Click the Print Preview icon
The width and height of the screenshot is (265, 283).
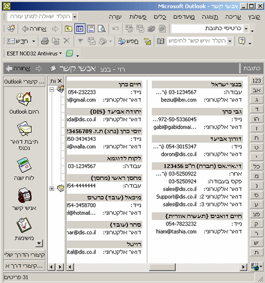click(x=102, y=29)
